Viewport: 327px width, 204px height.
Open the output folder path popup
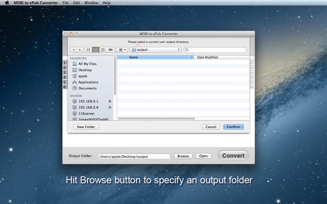[x=155, y=50]
